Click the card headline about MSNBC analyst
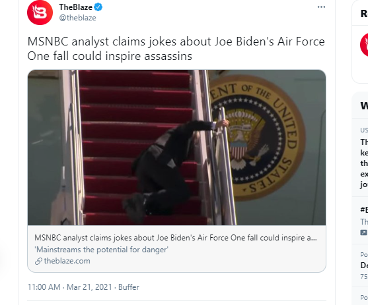The width and height of the screenshot is (368, 305). pos(176,238)
